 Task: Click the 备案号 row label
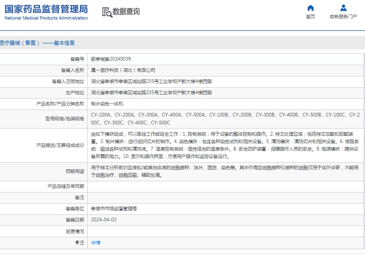click(x=77, y=59)
